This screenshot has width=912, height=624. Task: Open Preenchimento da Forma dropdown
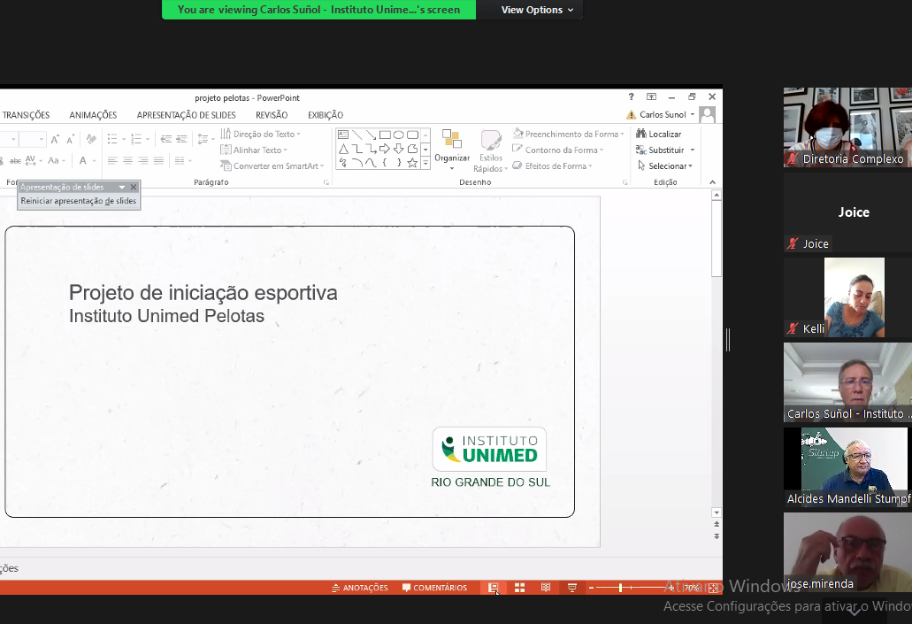tap(568, 134)
